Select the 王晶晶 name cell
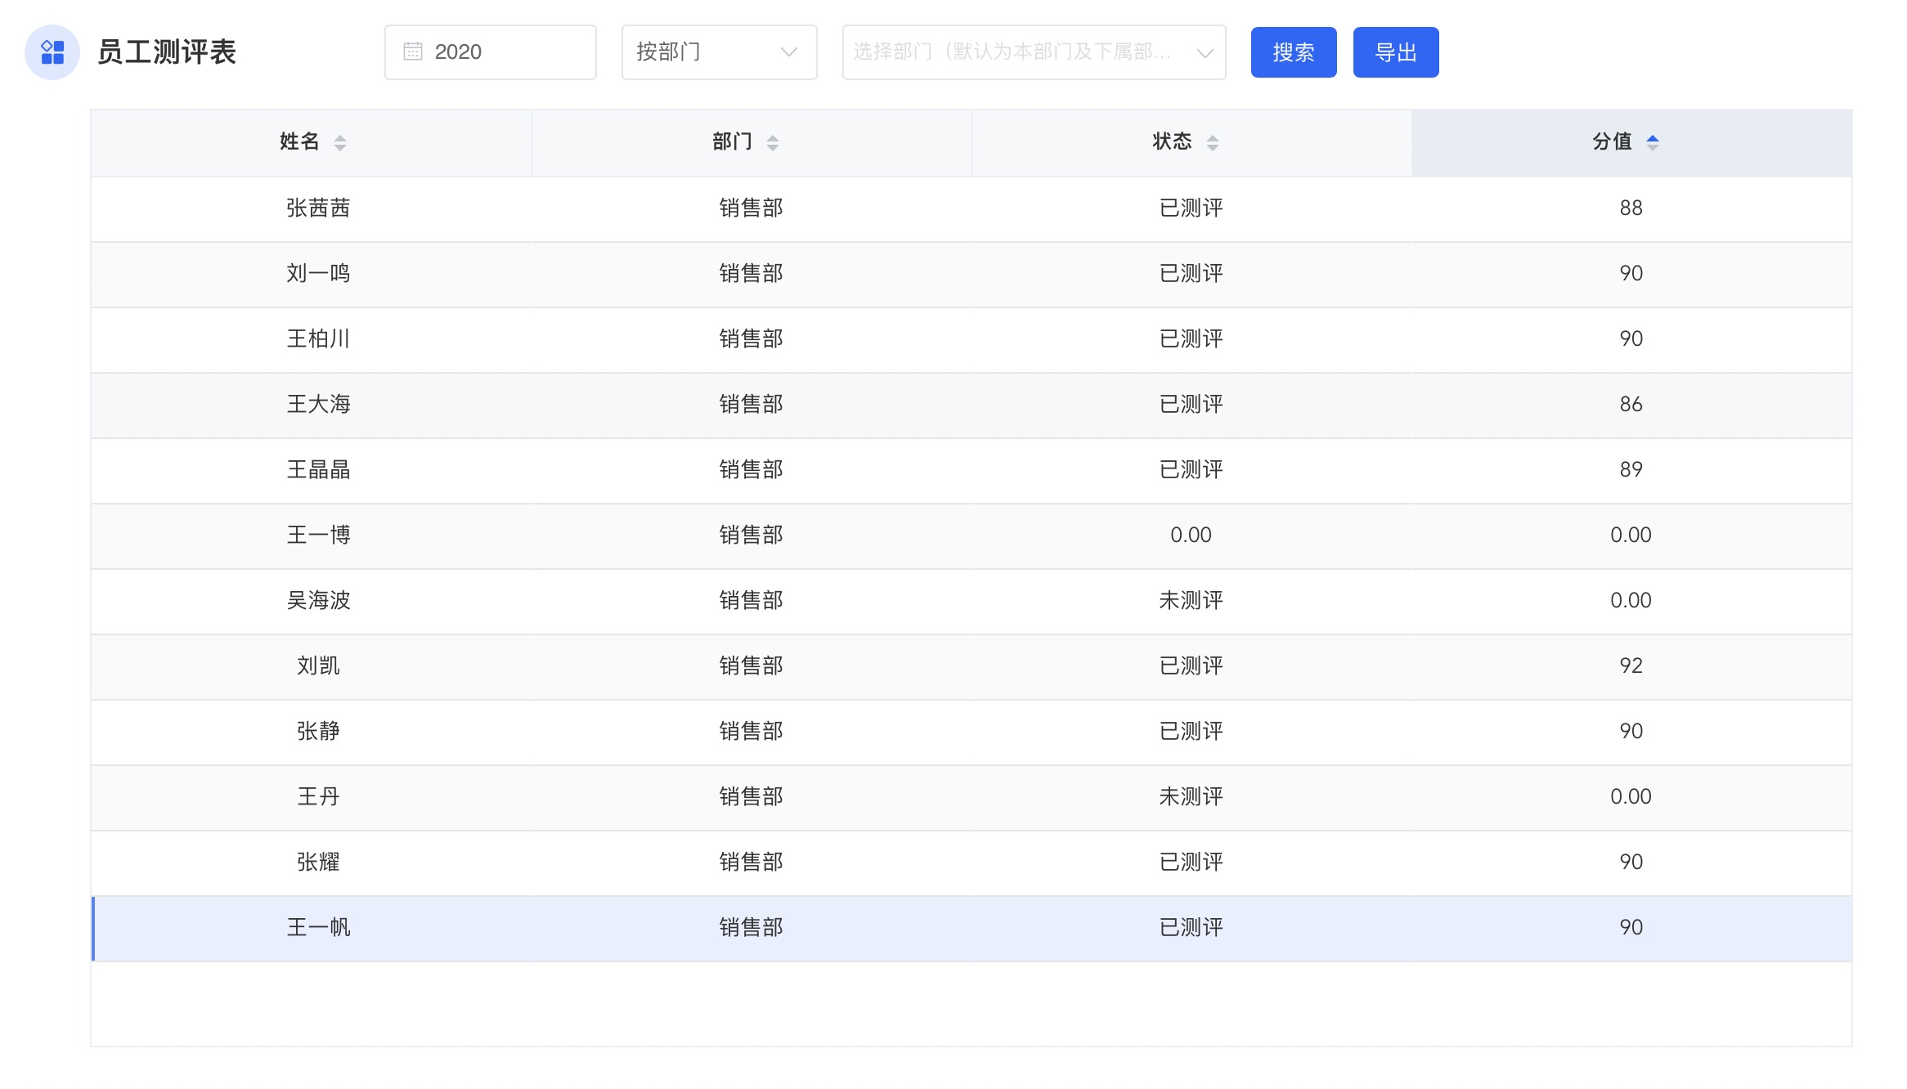Viewport: 1907px width, 1089px height. [318, 469]
